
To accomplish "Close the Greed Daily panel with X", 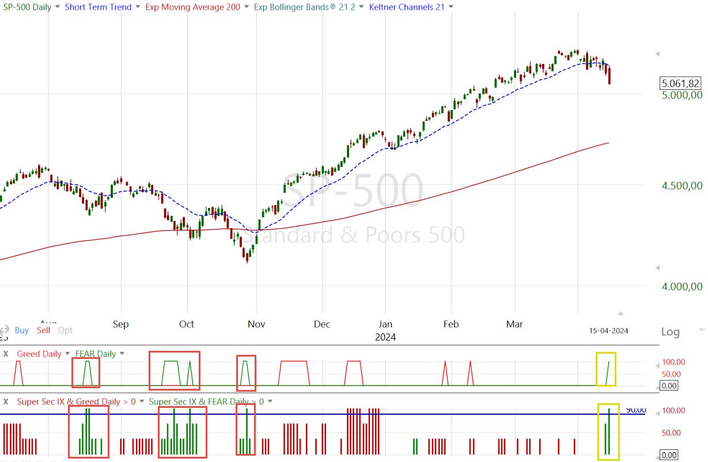I will click(5, 354).
